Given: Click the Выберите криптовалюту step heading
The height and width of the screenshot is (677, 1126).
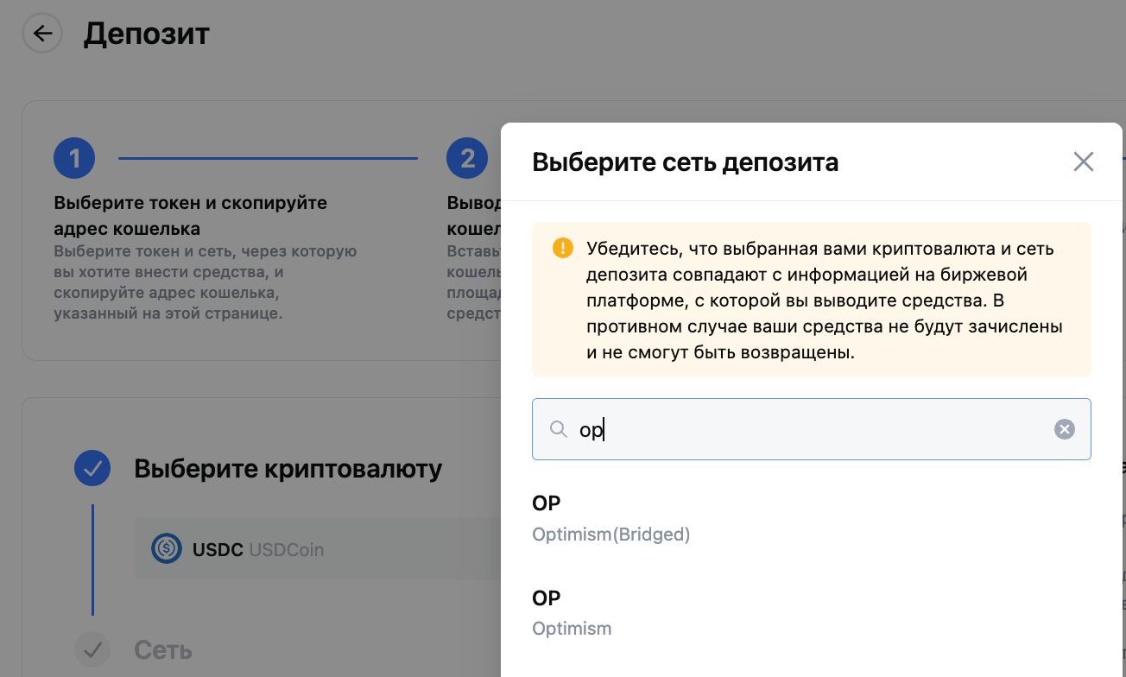Looking at the screenshot, I should [x=288, y=469].
